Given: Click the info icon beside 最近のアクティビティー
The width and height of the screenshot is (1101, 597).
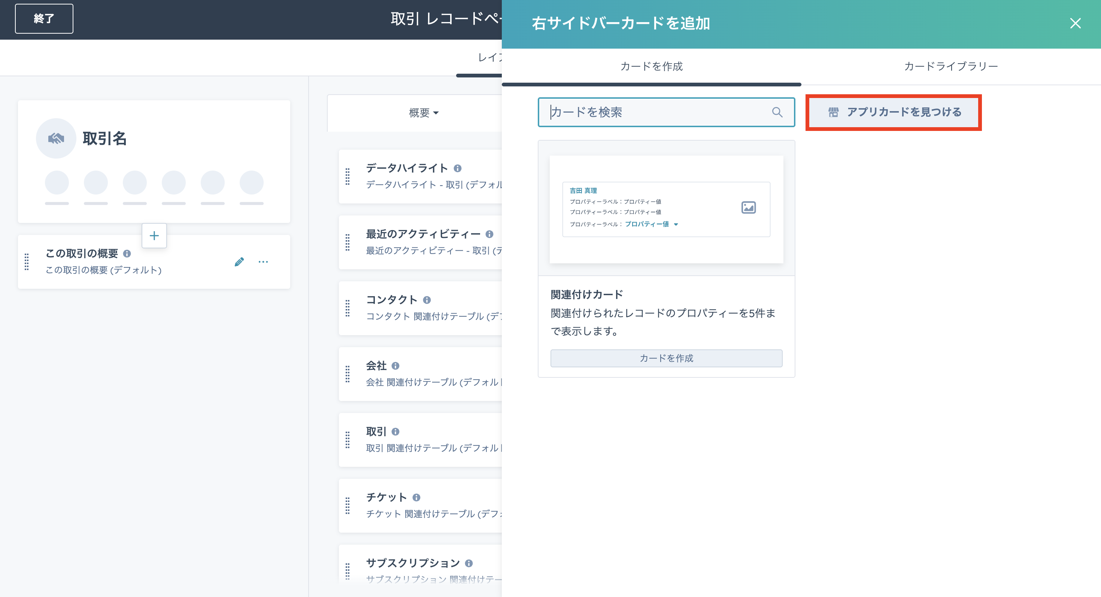Looking at the screenshot, I should [490, 234].
